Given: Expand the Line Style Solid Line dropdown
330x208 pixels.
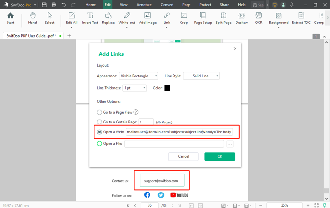Looking at the screenshot, I should click(x=201, y=76).
